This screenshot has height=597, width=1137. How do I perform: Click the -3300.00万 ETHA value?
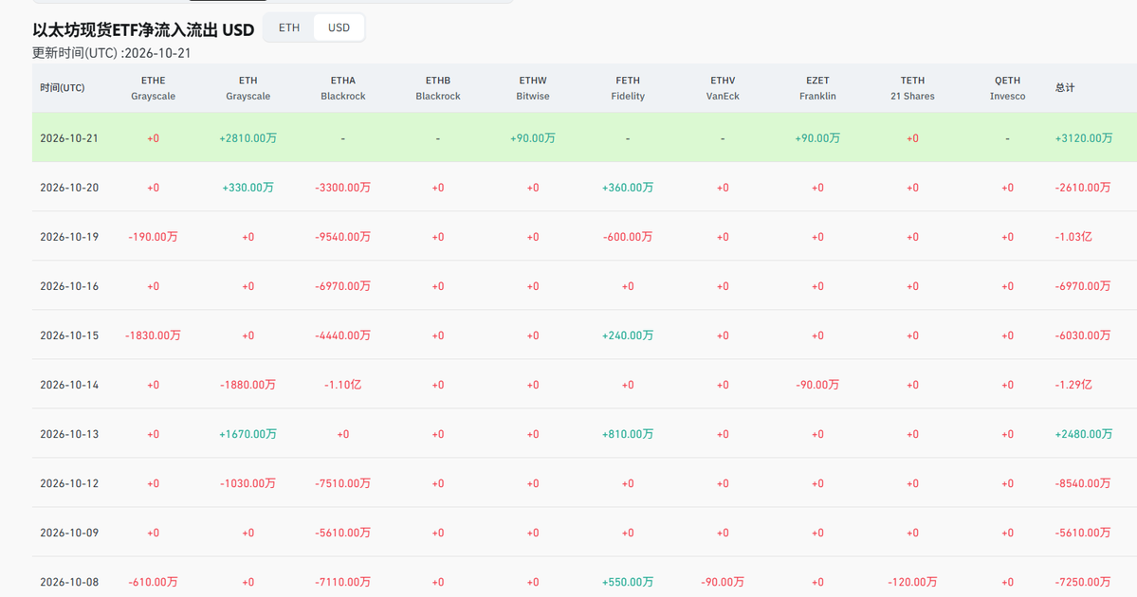tap(343, 188)
